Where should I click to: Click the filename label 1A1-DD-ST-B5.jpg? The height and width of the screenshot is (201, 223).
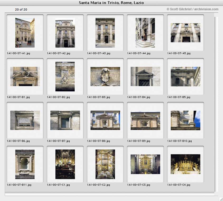point(179,97)
